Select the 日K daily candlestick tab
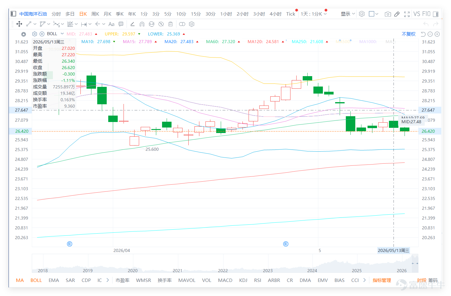Image resolution: width=451 pixels, height=296 pixels. coord(83,14)
